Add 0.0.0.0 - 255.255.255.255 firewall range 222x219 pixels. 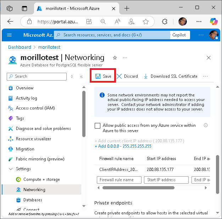123,146
